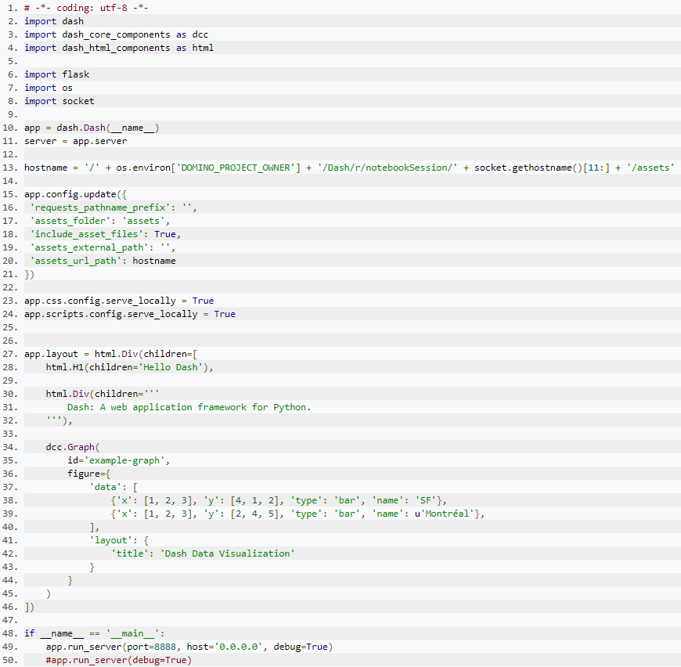681x667 pixels.
Task: Click 'import socket' on line 8
Action: point(59,101)
